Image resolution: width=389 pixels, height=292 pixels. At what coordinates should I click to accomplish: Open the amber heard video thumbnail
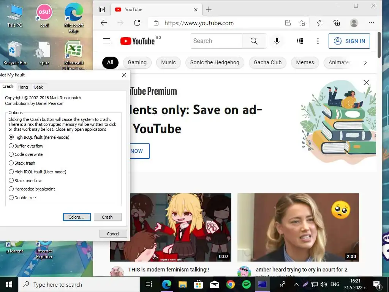click(x=298, y=227)
